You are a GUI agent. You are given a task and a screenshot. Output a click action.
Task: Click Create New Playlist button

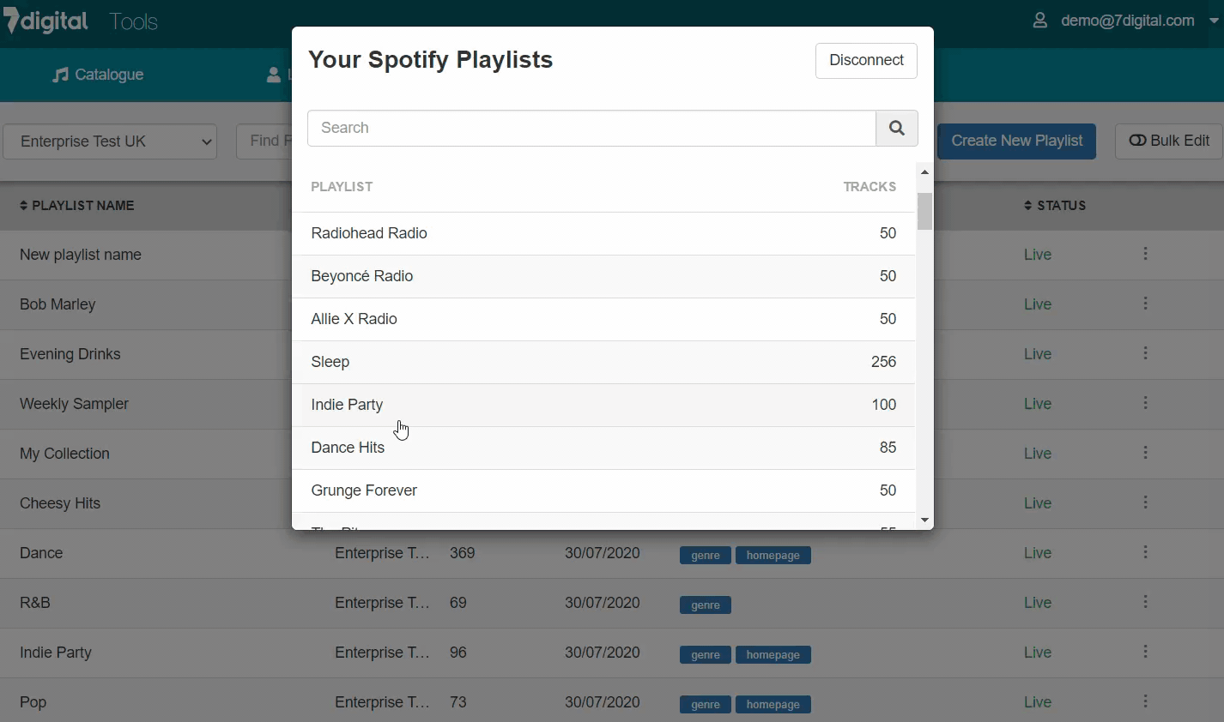(1017, 141)
